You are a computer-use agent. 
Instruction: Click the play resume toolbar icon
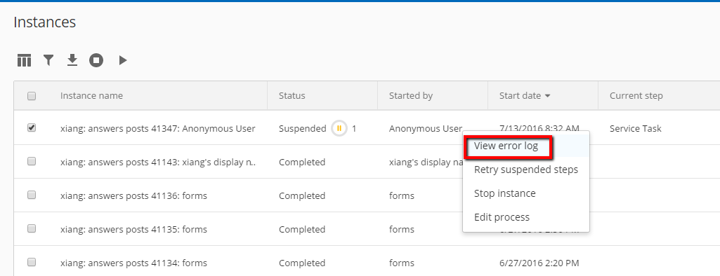[x=123, y=60]
